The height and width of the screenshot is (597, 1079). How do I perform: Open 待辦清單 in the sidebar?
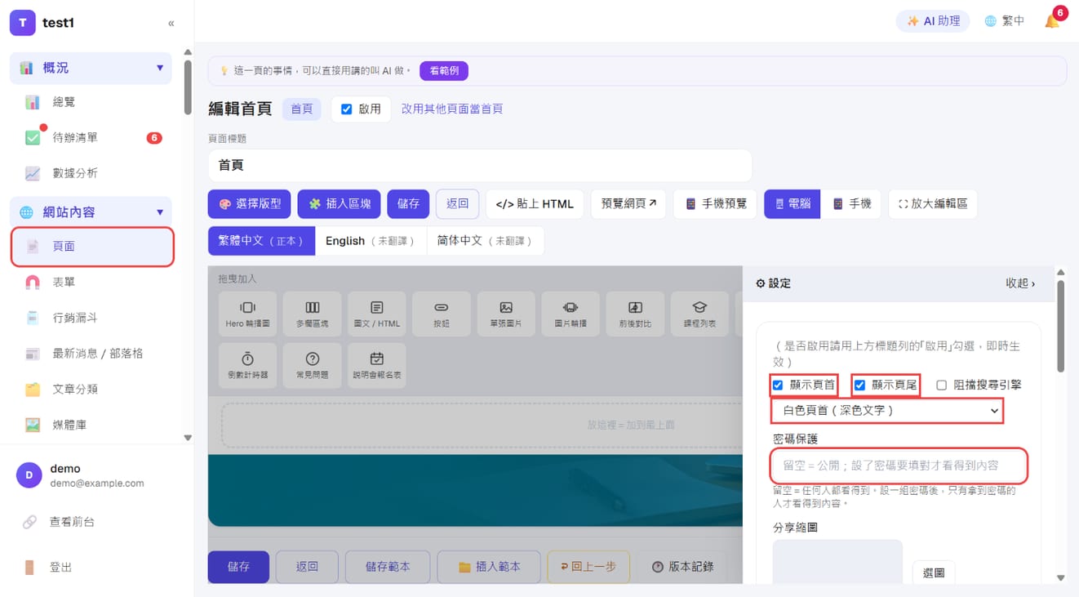[92, 138]
